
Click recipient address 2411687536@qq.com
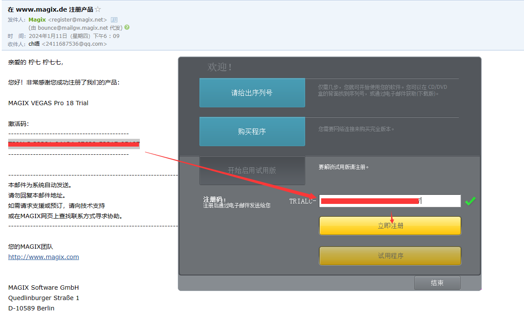74,44
